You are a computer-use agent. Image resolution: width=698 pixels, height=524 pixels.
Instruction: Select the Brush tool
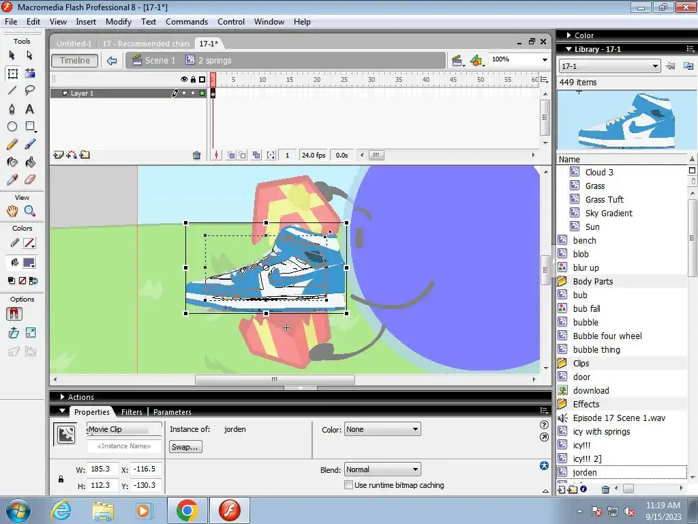[x=30, y=144]
